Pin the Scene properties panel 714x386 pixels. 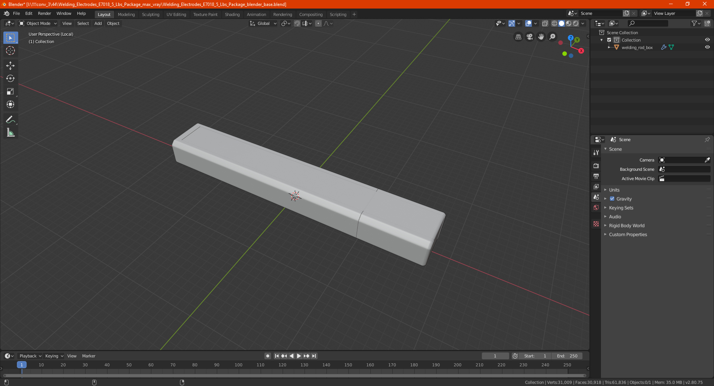pyautogui.click(x=707, y=140)
